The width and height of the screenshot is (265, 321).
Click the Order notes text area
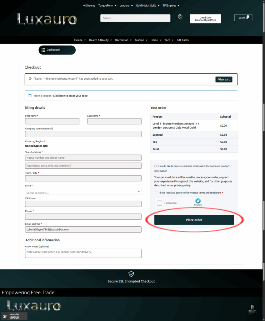pos(83,253)
